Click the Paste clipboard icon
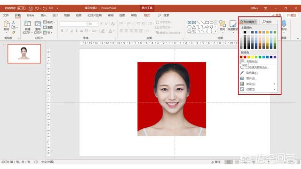The height and width of the screenshot is (169, 301). pyautogui.click(x=7, y=24)
